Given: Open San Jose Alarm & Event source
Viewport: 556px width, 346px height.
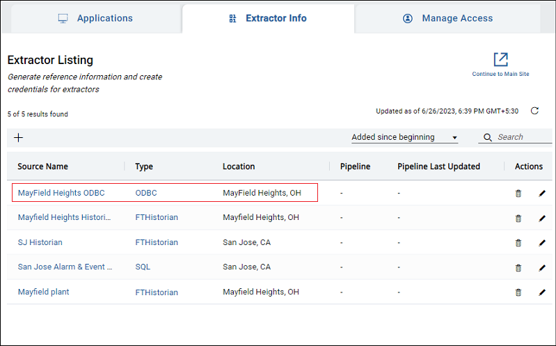Looking at the screenshot, I should (65, 267).
